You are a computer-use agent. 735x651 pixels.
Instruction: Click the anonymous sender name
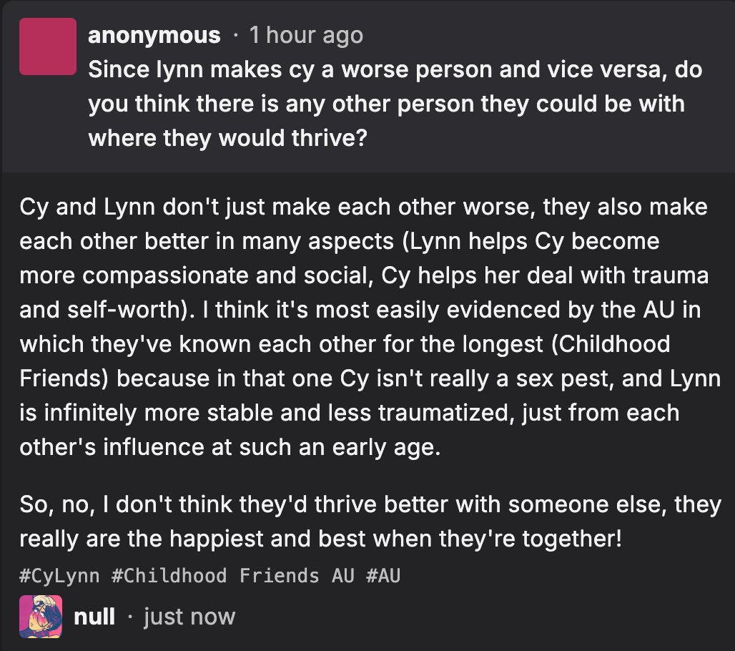[x=154, y=35]
